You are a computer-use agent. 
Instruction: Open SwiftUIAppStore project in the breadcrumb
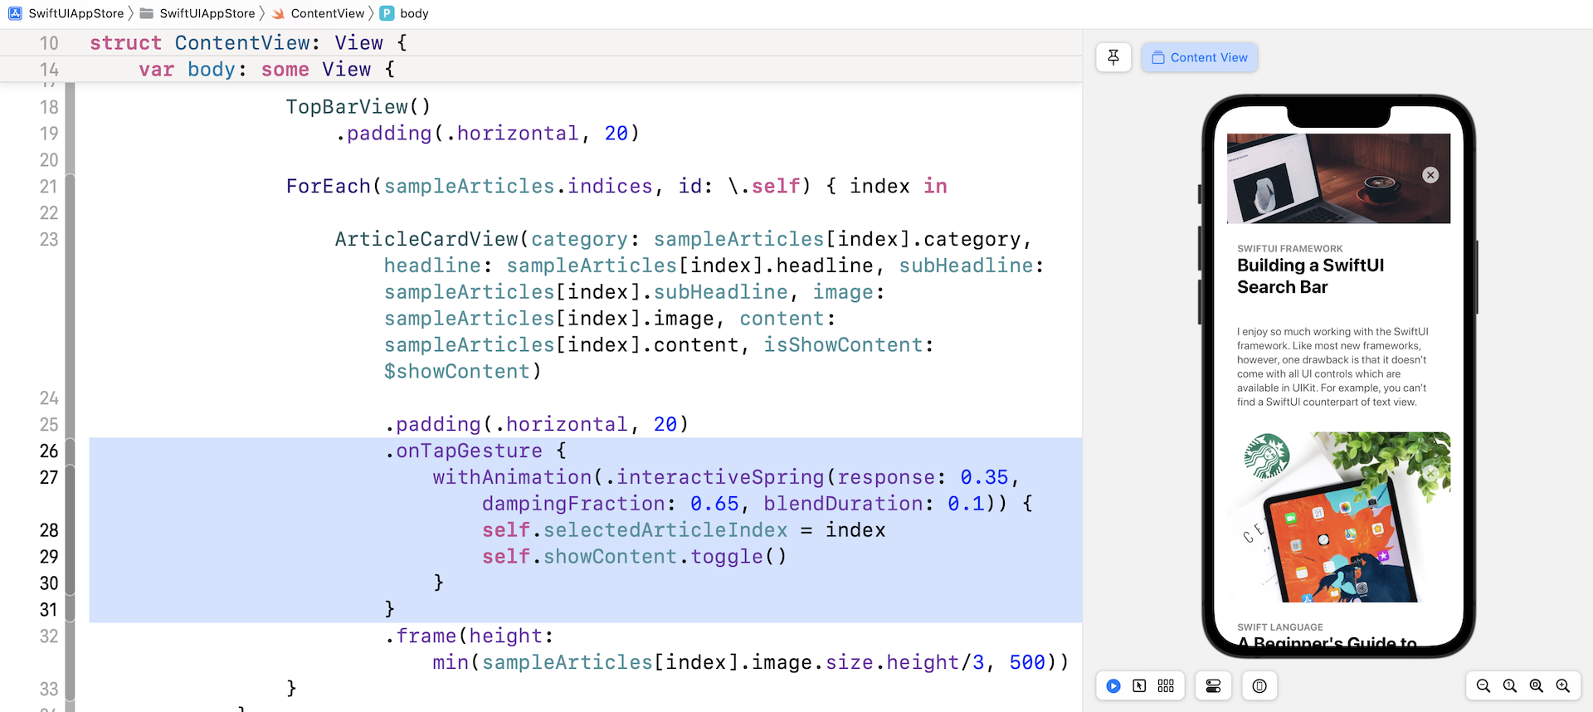tap(76, 13)
